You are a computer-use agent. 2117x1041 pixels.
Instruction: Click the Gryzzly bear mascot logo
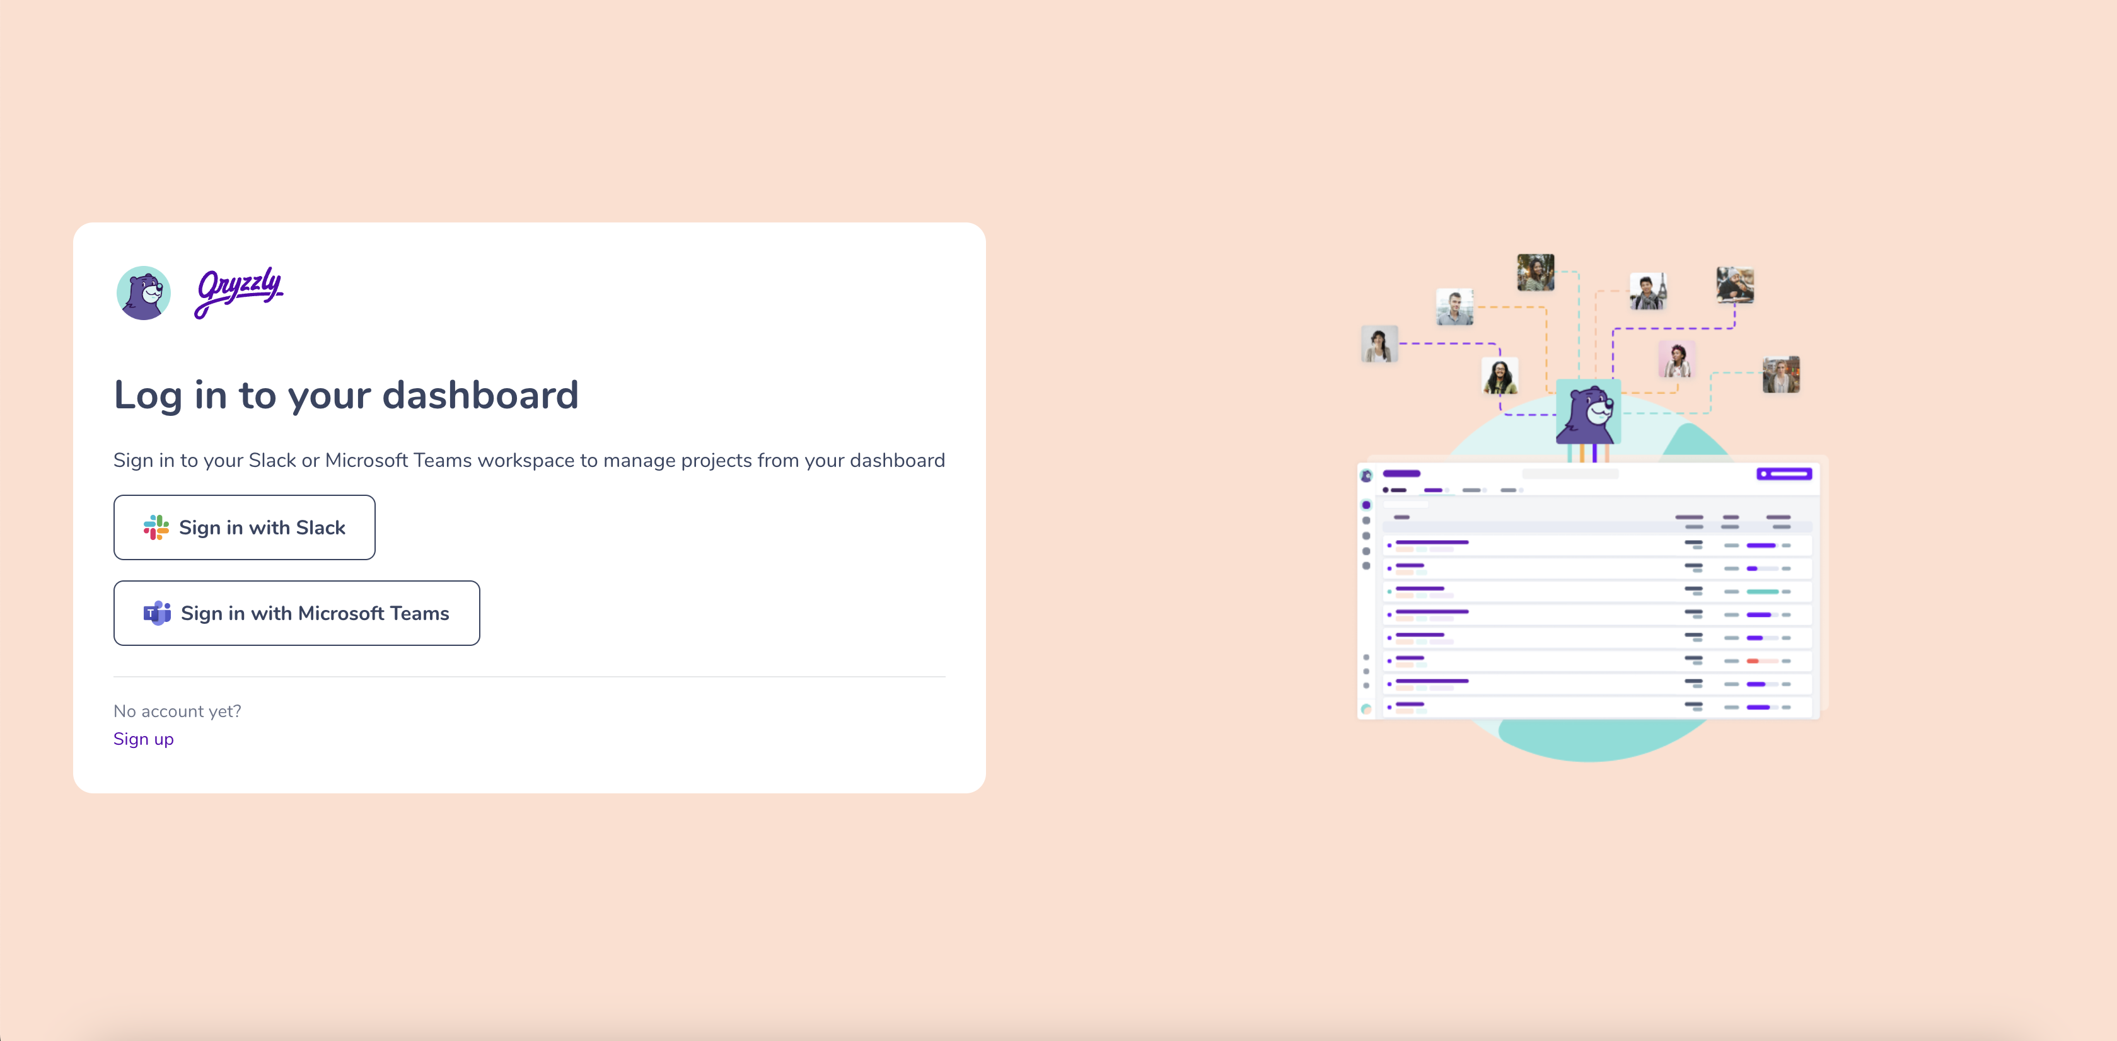point(144,292)
